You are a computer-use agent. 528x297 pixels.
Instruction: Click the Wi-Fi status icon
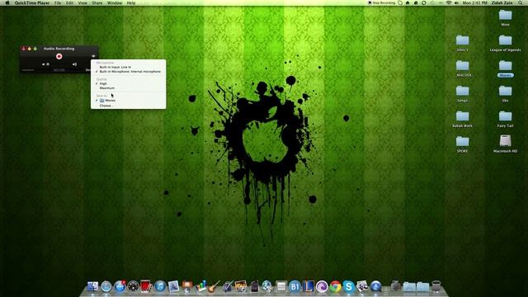coord(449,2)
